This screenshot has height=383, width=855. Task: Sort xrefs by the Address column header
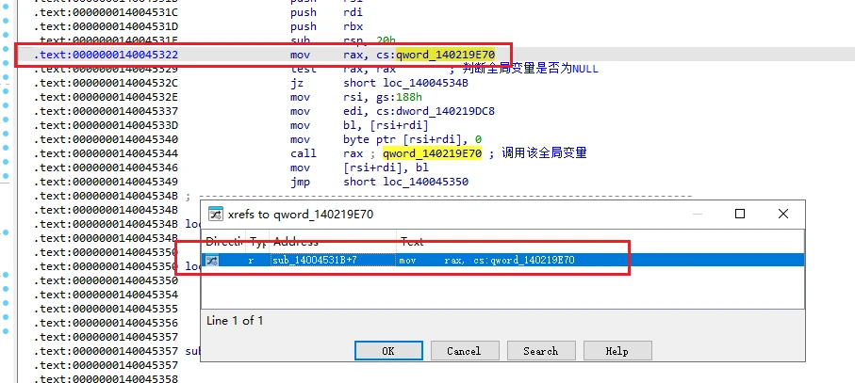333,242
